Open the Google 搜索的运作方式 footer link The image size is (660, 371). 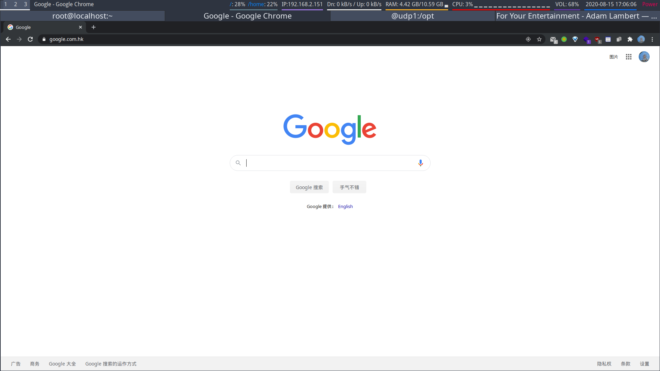(x=111, y=364)
